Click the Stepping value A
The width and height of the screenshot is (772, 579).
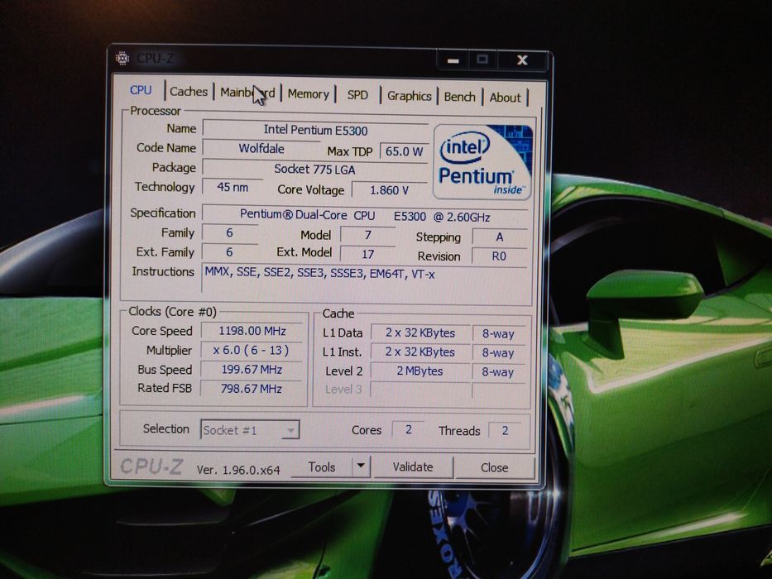(x=499, y=237)
